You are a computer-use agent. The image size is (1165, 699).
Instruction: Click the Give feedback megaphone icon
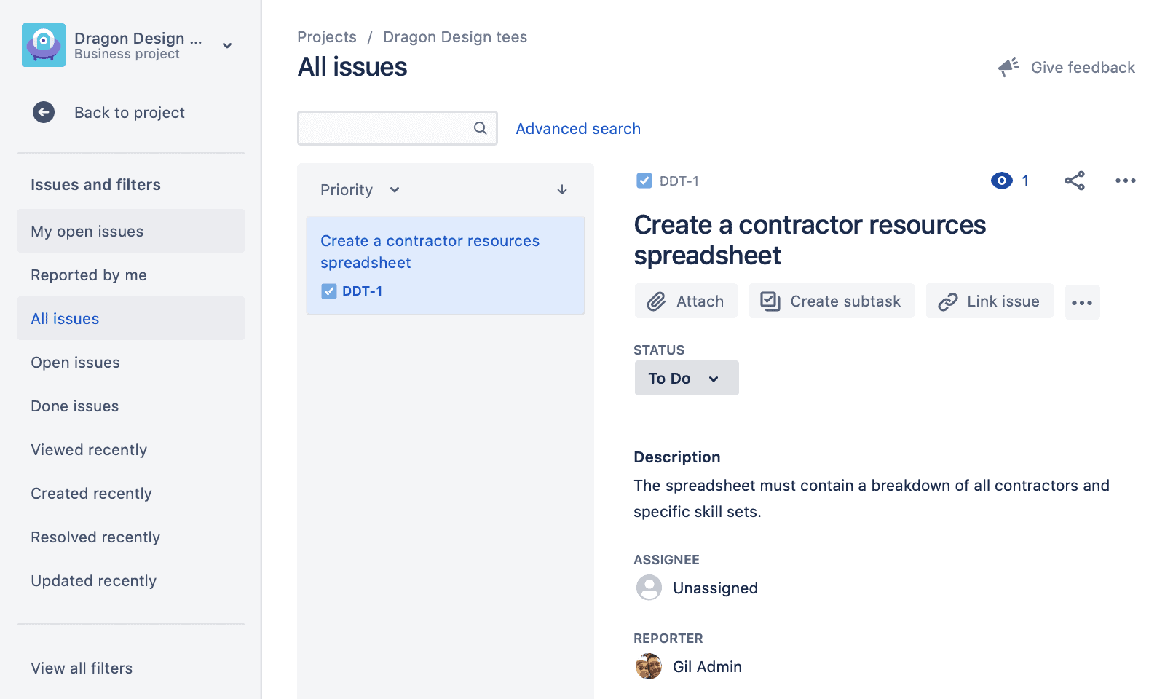coord(1008,66)
